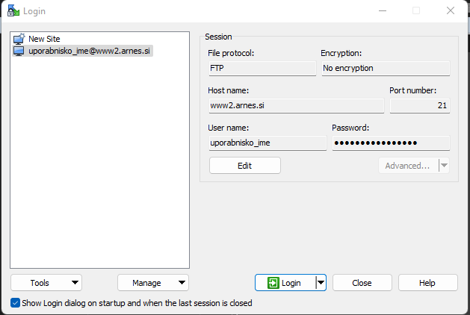The width and height of the screenshot is (470, 315).
Task: Click the maximize window icon
Action: [416, 10]
